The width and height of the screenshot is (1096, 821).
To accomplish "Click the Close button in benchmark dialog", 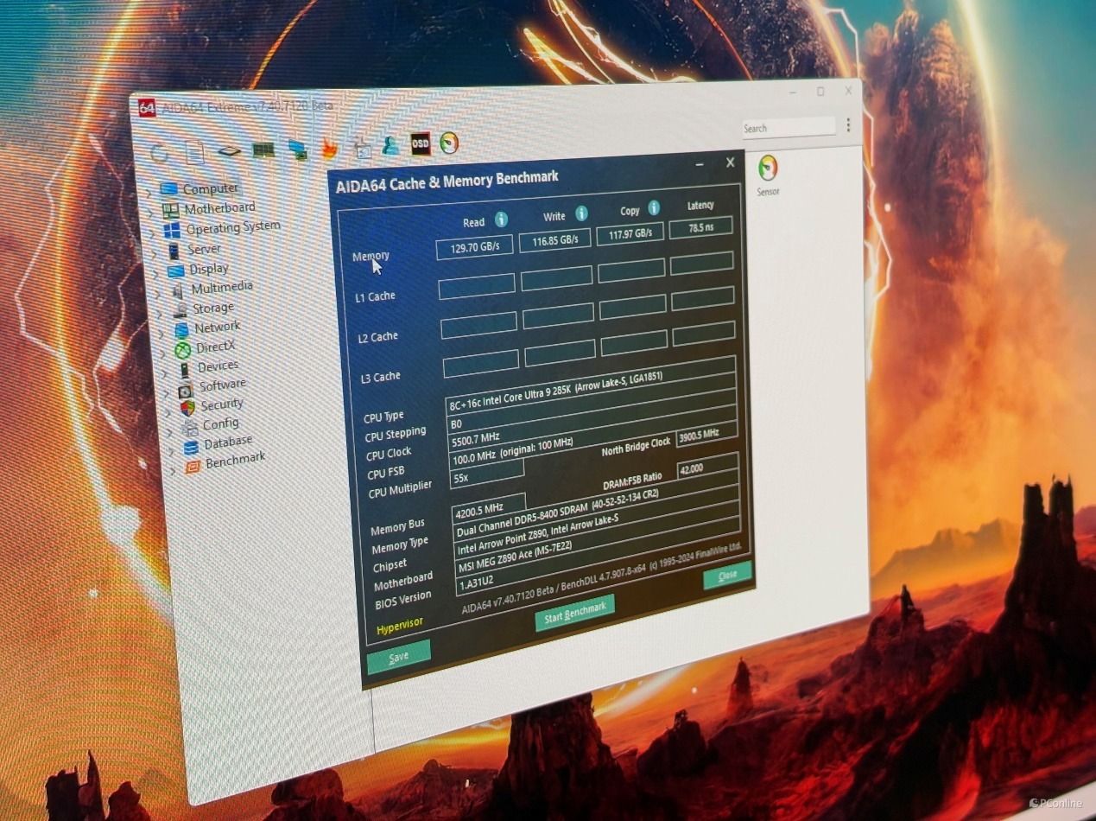I will point(727,575).
